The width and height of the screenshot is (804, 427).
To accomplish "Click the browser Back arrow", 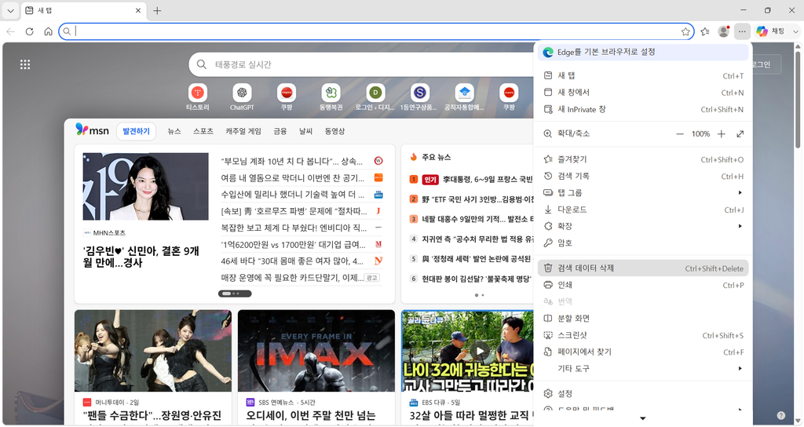I will 11,31.
